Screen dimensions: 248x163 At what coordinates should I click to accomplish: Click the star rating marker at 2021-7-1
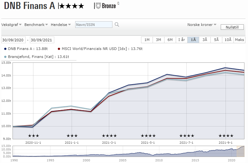[x=187, y=135]
